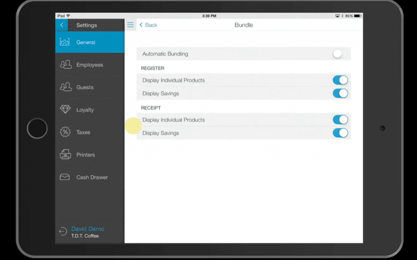417x260 pixels.
Task: Click the 3:39 PM clock
Action: pos(209,16)
